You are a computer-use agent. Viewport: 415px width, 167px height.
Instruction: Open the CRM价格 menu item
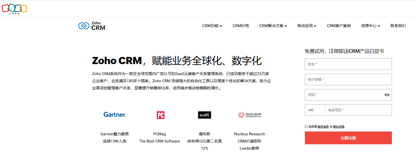[241, 26]
